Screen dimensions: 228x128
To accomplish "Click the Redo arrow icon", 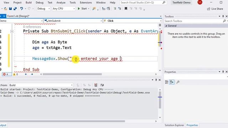I will click(29, 9).
